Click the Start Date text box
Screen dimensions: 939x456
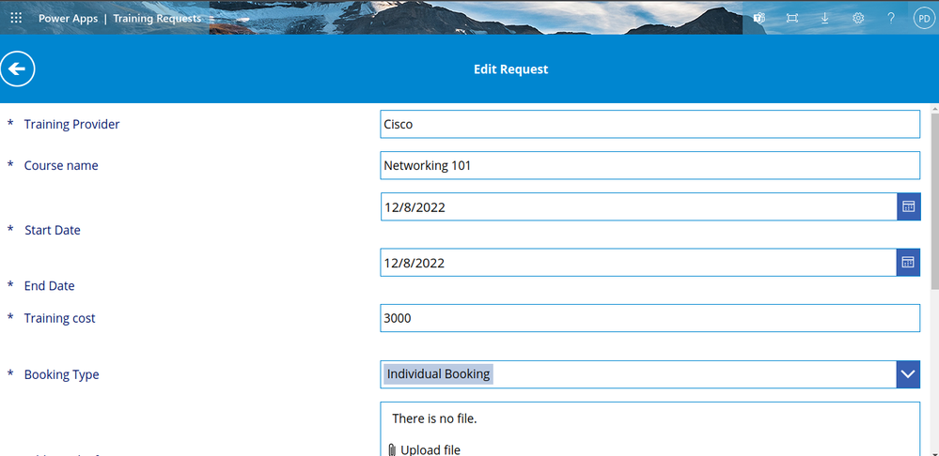[x=639, y=206]
